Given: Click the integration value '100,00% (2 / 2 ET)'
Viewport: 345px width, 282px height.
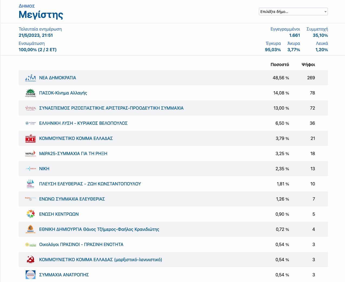Looking at the screenshot, I should 38,50.
